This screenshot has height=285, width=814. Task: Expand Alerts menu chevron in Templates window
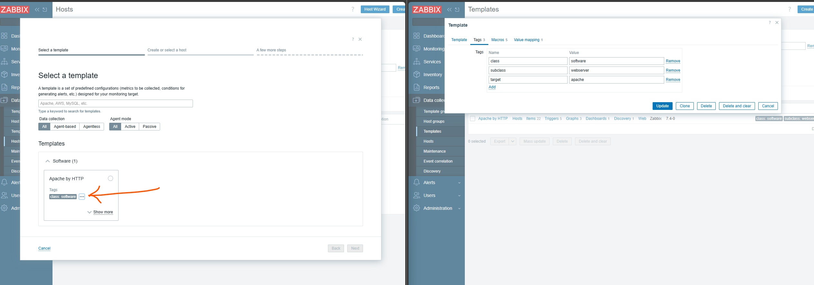click(x=459, y=183)
